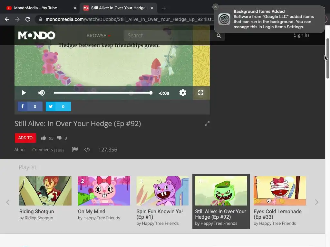Click On My Mind title link
The height and width of the screenshot is (247, 330).
[92, 212]
